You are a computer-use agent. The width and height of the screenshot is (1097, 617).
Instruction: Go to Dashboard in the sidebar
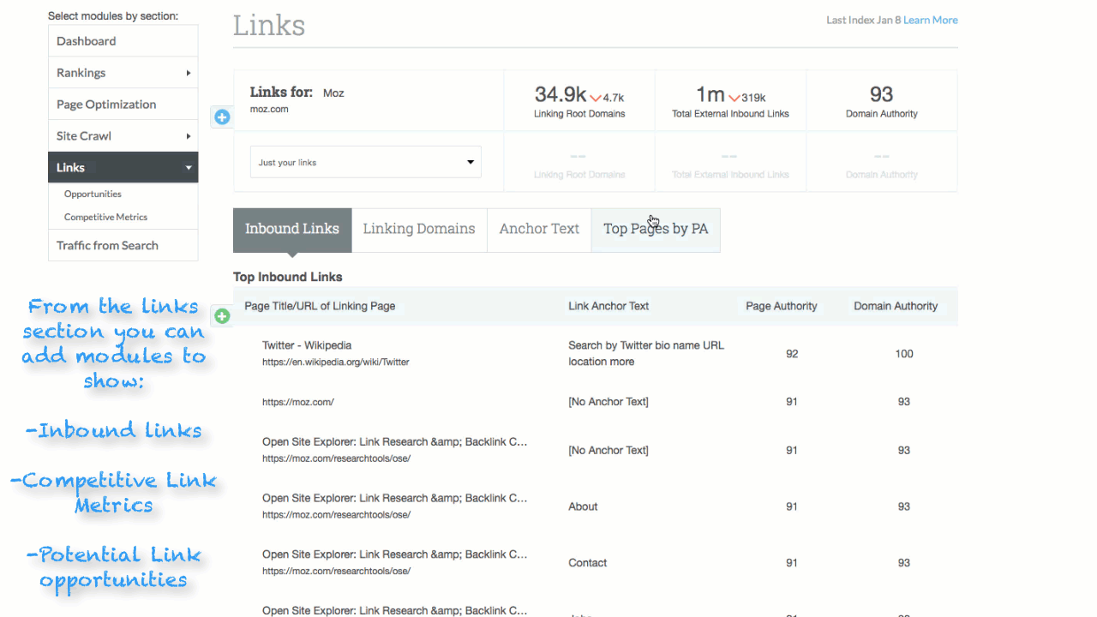tap(87, 41)
